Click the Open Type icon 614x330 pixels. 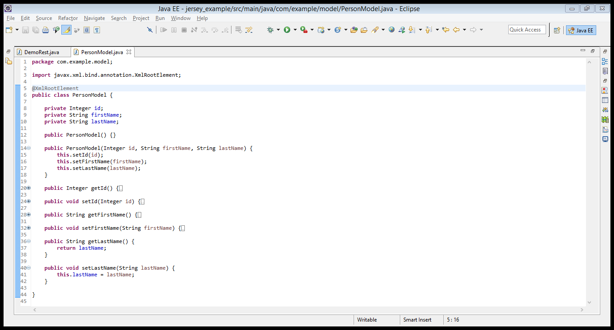(x=354, y=30)
